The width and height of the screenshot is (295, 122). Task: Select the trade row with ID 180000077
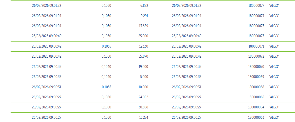[153, 6]
